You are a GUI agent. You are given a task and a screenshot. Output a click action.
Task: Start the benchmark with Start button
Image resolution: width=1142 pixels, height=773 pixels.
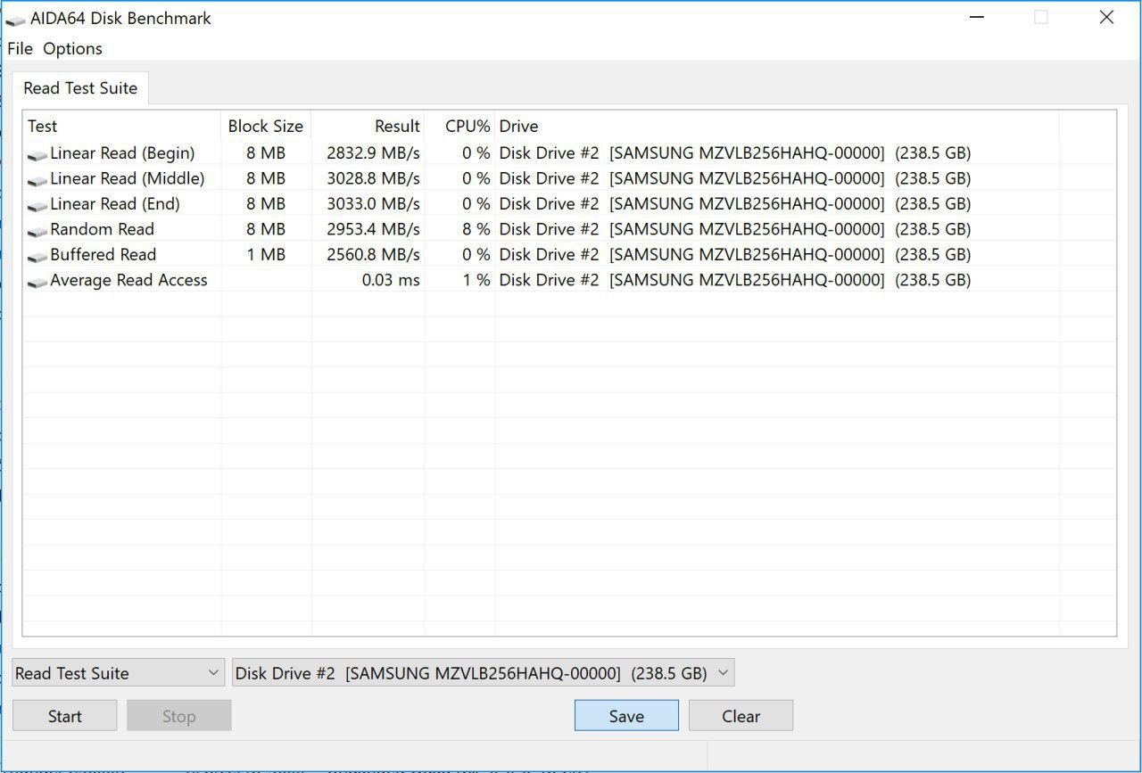(64, 716)
